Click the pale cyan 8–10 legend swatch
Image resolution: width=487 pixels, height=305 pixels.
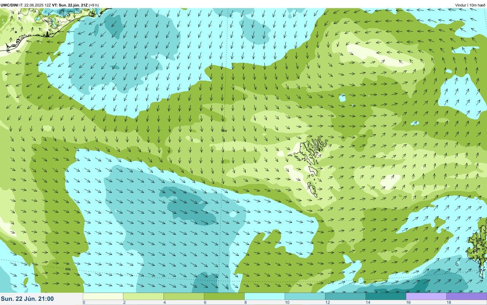[x=265, y=296]
